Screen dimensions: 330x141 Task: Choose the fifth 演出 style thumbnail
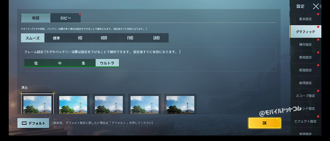(180, 104)
